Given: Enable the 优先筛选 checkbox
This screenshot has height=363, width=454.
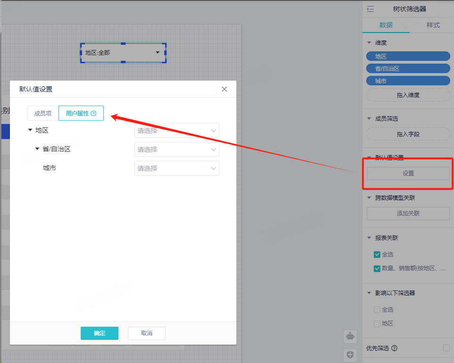Looking at the screenshot, I should [x=446, y=348].
